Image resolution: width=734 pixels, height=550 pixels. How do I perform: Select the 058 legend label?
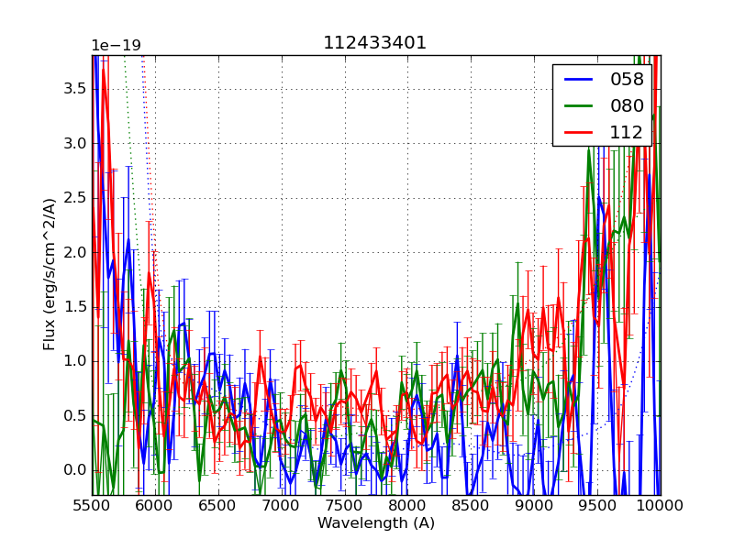(x=627, y=80)
